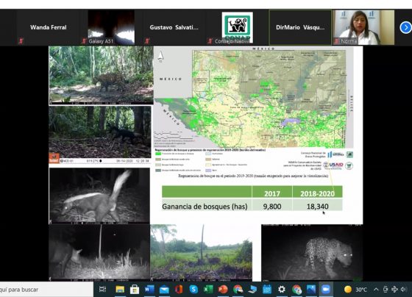
Task: Click the night jaguar photo with glowing eyes
Action: pyautogui.click(x=312, y=253)
